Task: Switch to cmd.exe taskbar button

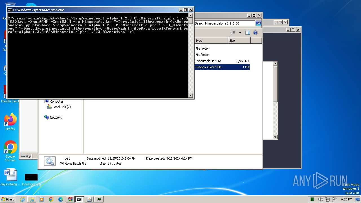Action: pos(80,199)
